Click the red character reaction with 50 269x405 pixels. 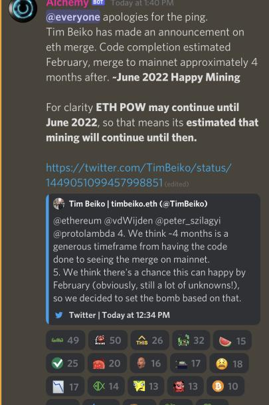click(x=108, y=340)
